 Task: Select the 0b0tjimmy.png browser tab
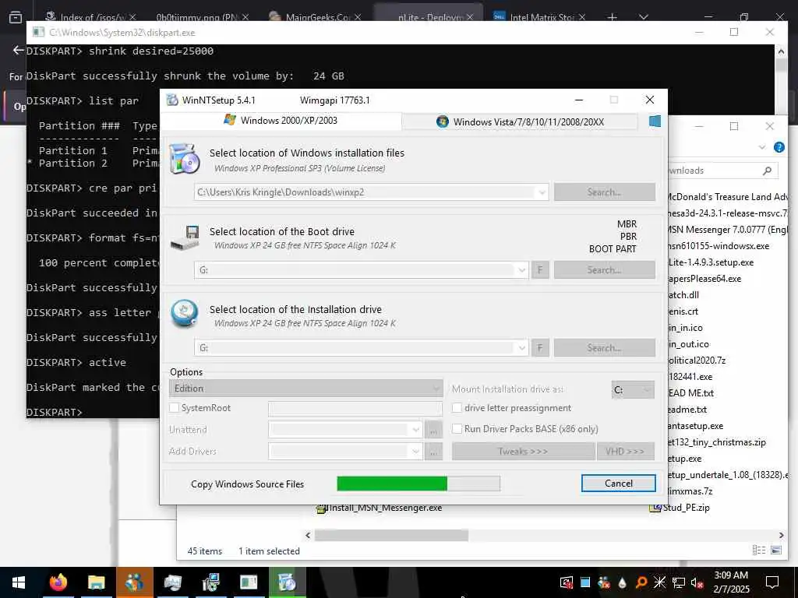pos(202,17)
